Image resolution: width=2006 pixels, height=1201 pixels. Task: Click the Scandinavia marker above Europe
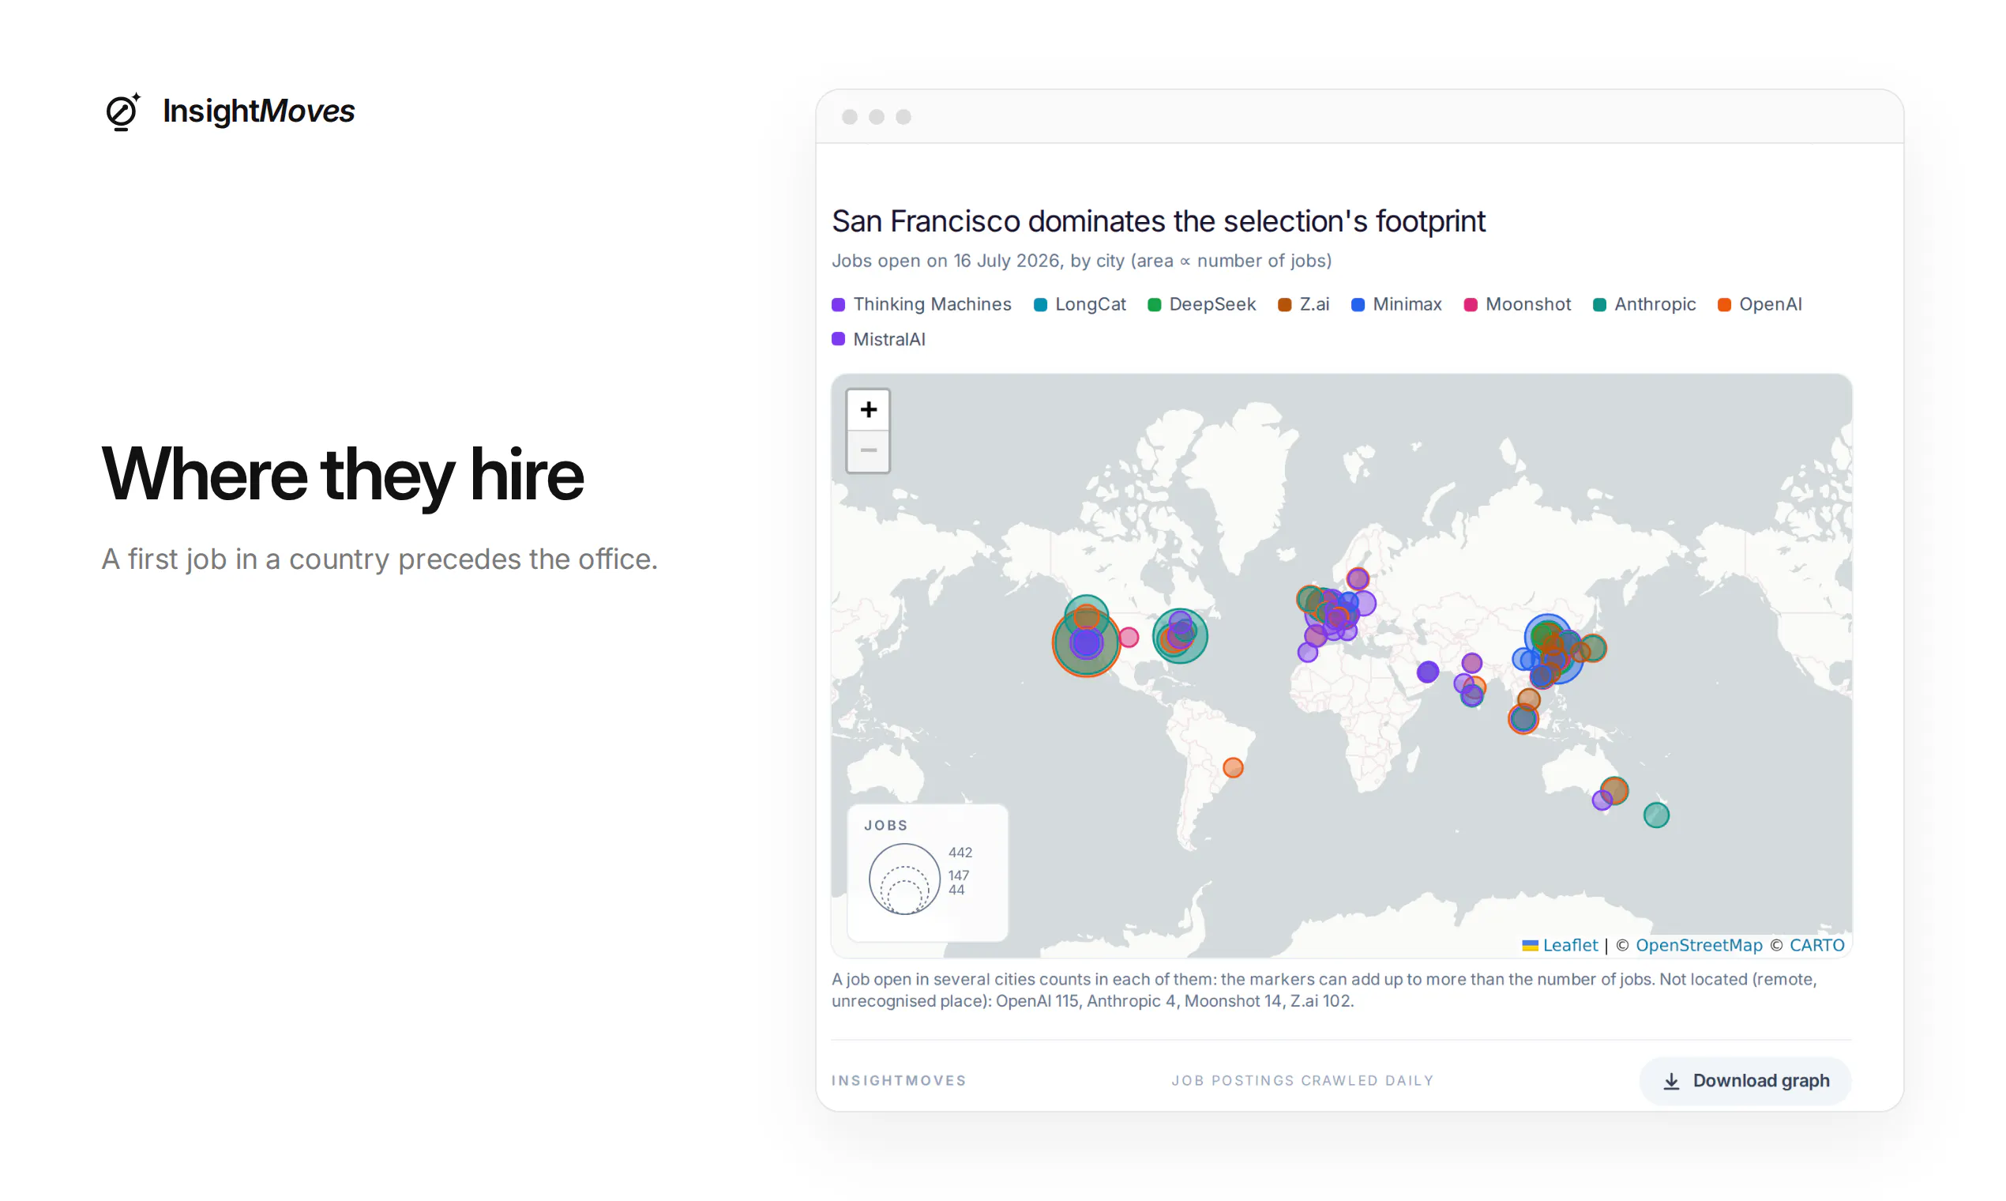coord(1358,578)
